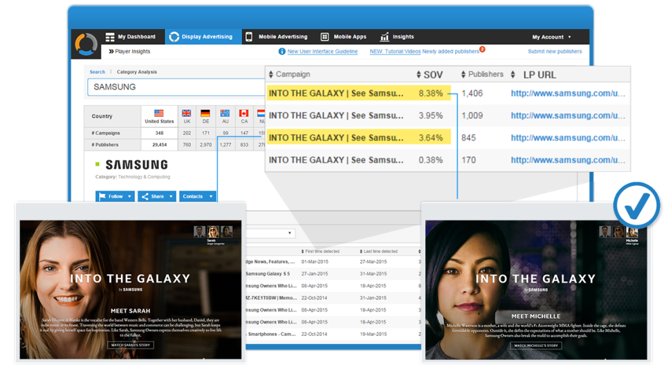Select the Samsung Galaxy S 5 row
Image resolution: width=664 pixels, height=369 pixels.
click(x=333, y=274)
